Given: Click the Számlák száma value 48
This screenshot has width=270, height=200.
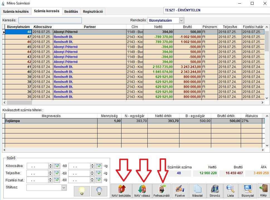Looking at the screenshot, I should tap(179, 173).
